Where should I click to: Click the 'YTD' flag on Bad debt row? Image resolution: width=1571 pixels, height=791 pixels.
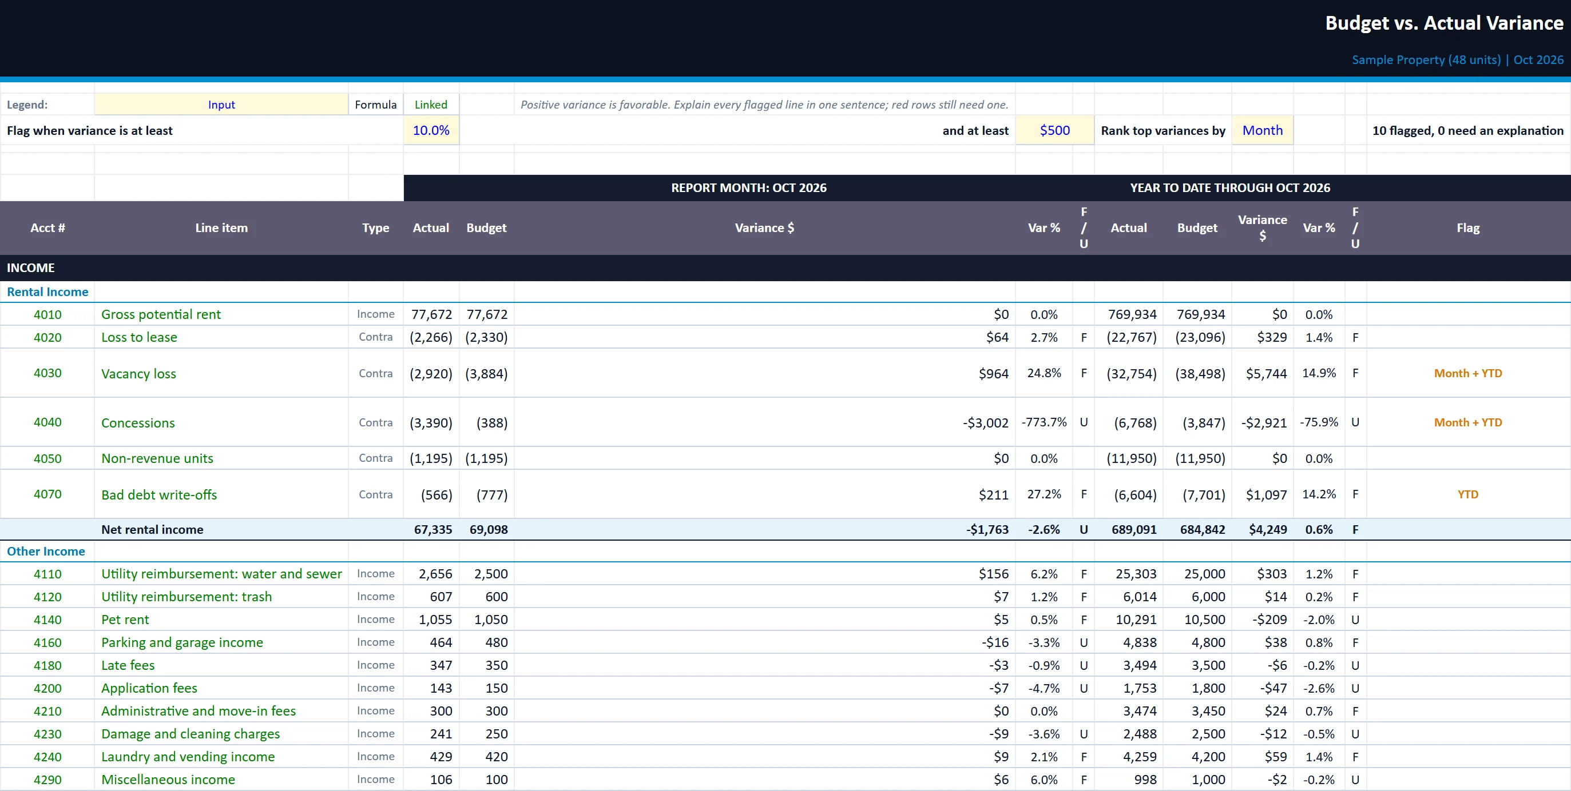pyautogui.click(x=1468, y=494)
